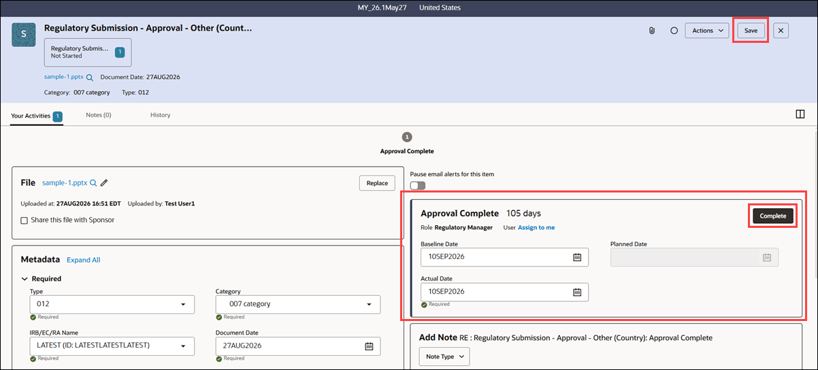Switch to History tab
This screenshot has width=818, height=370.
pyautogui.click(x=161, y=115)
